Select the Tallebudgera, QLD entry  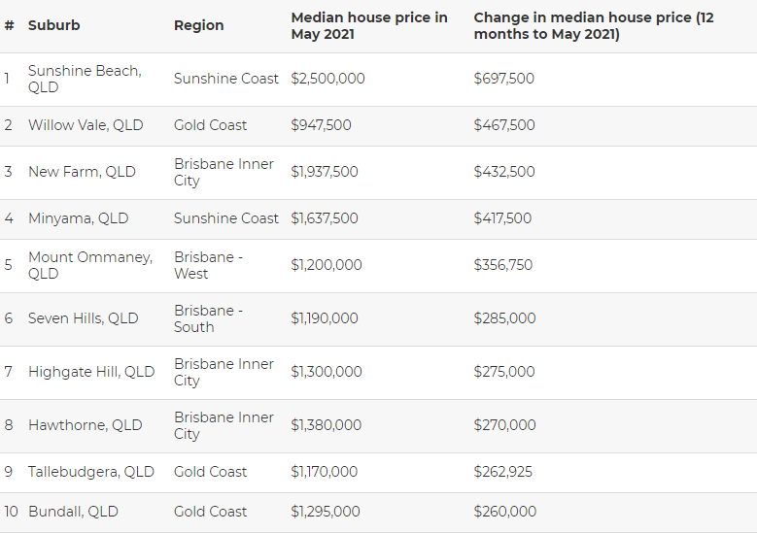click(x=90, y=471)
